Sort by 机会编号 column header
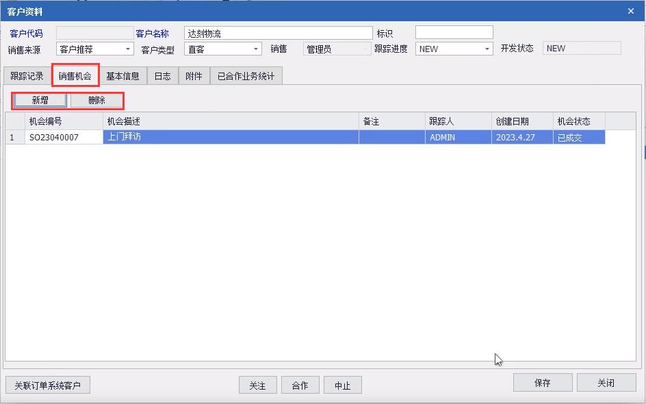This screenshot has width=646, height=404. point(64,121)
